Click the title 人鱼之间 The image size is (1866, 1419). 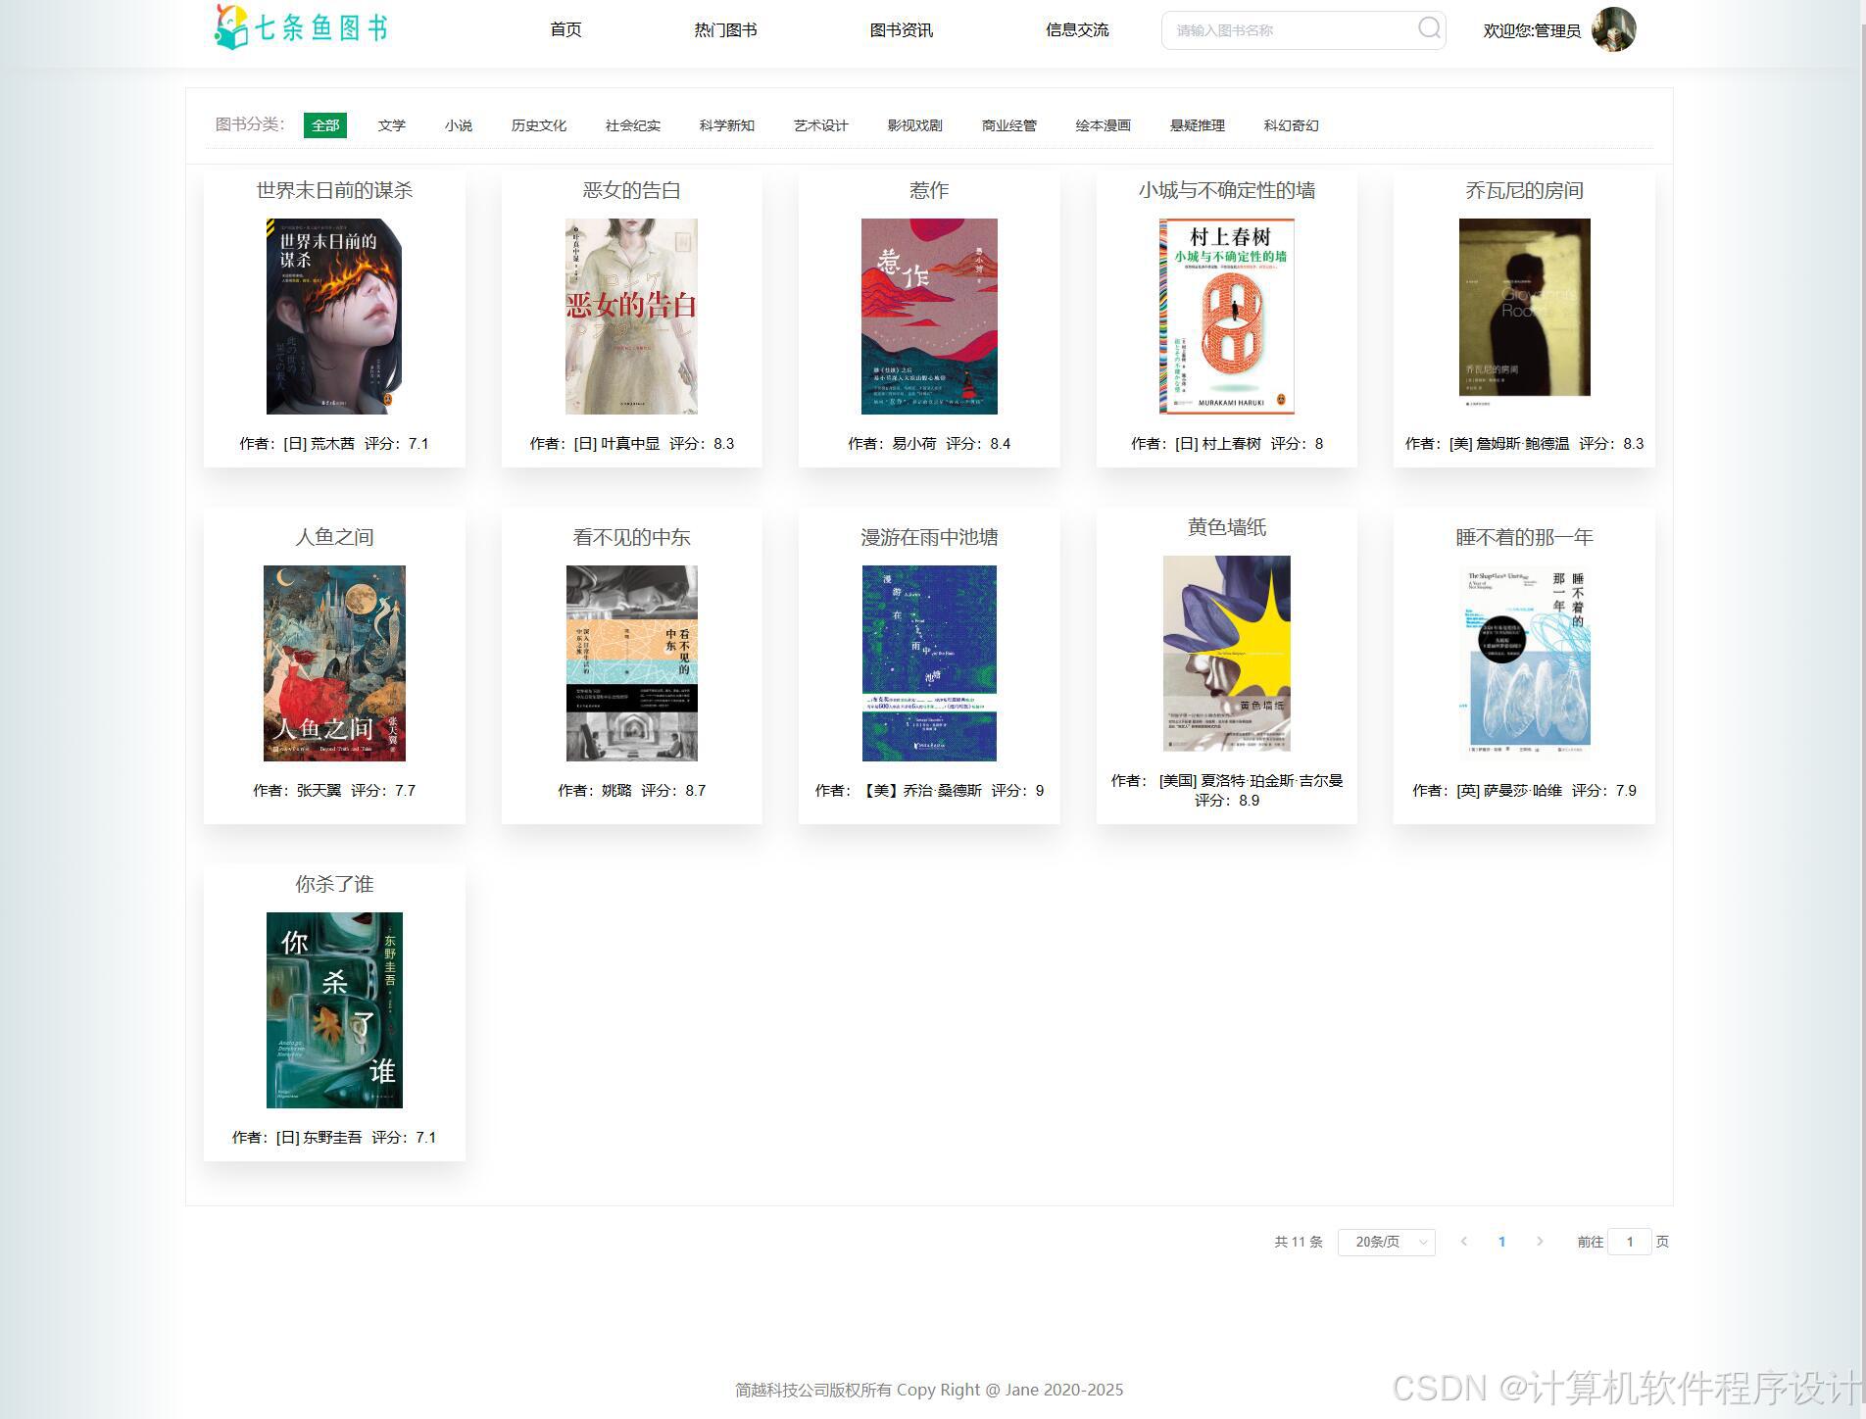coord(334,537)
